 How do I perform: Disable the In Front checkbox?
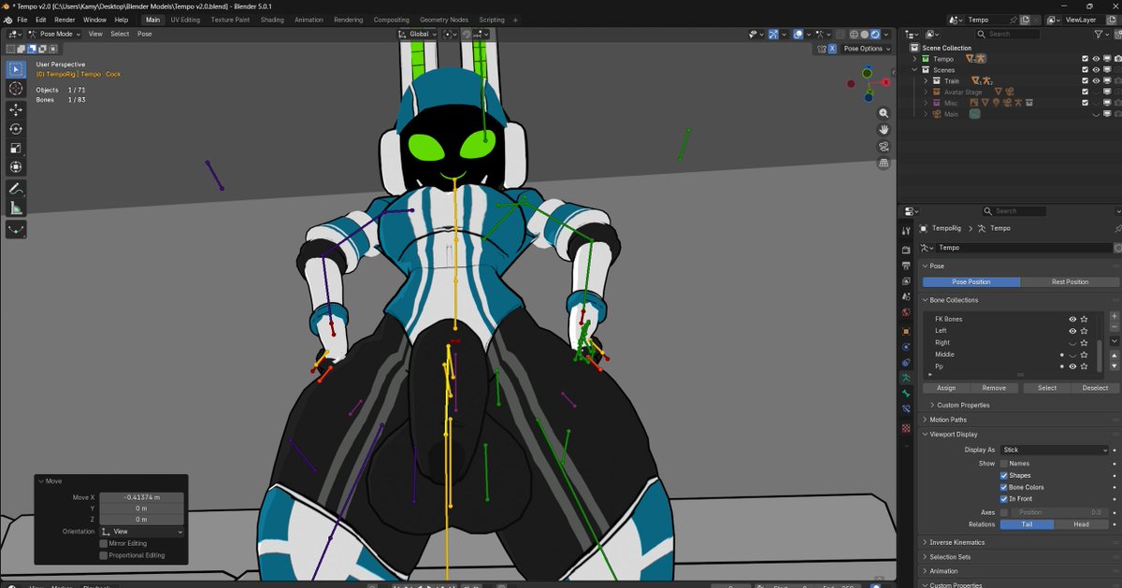tap(1005, 499)
